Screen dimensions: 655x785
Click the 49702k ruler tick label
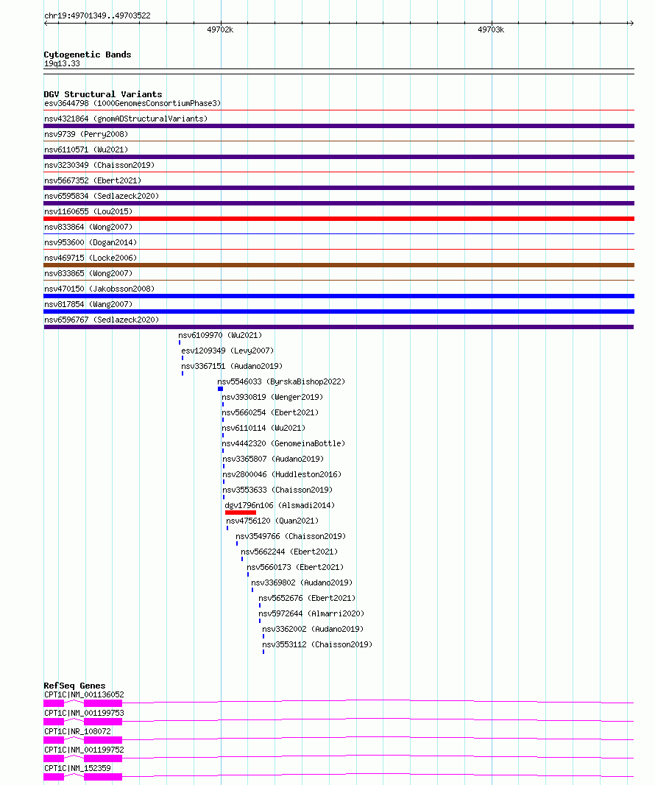pyautogui.click(x=220, y=30)
